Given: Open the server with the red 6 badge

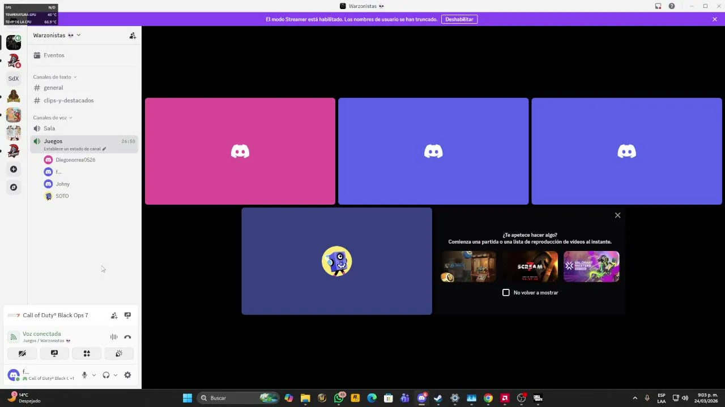Looking at the screenshot, I should pyautogui.click(x=14, y=60).
